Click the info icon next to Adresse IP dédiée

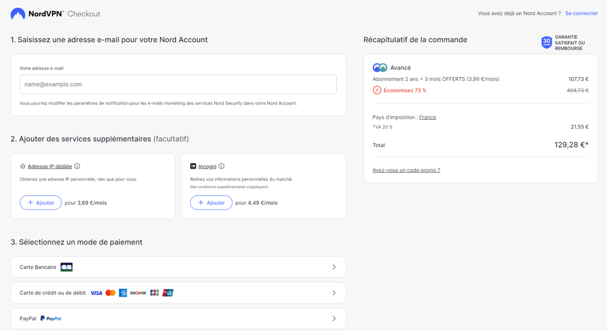77,166
